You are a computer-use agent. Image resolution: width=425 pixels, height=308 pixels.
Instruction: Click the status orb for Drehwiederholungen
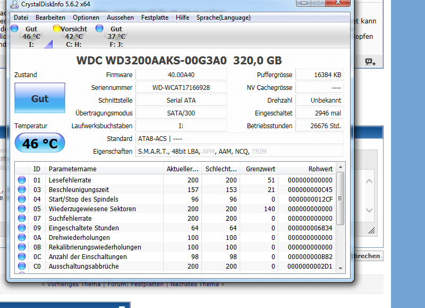coord(22,237)
